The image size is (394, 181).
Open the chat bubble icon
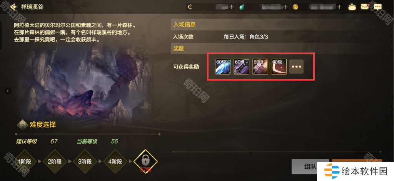click(x=378, y=7)
